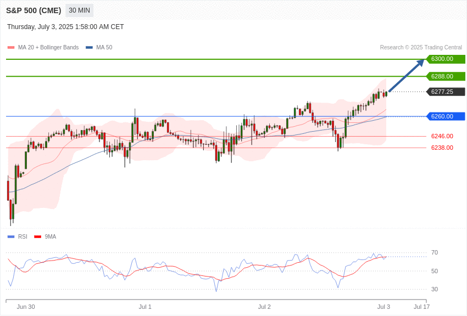Click the RSI 50 level label
467x316 pixels.
coord(435,271)
